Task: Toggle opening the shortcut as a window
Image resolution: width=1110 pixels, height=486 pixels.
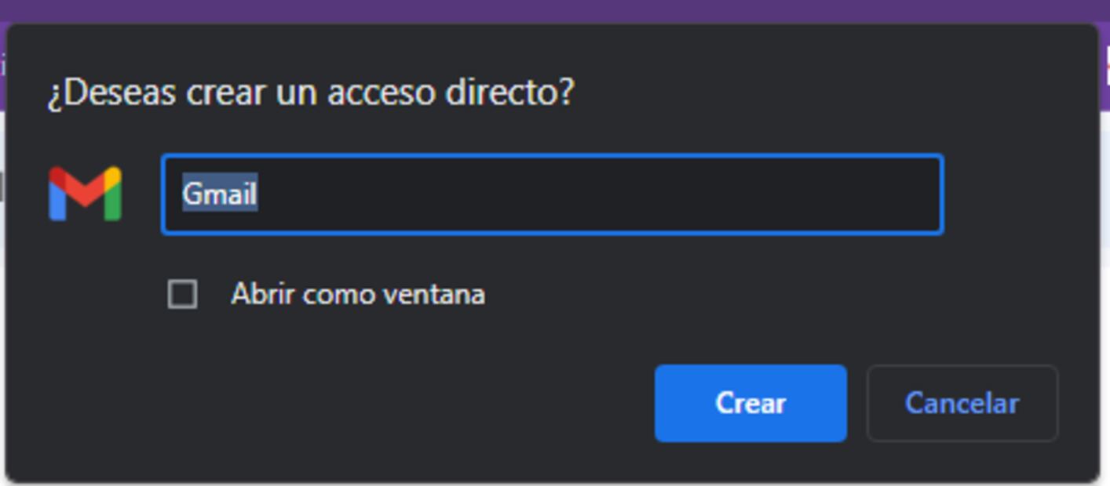Action: point(183,295)
